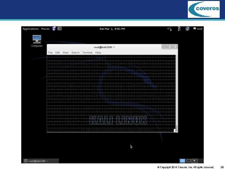
Task: Open the Help menu in terminal
Action: (x=98, y=53)
